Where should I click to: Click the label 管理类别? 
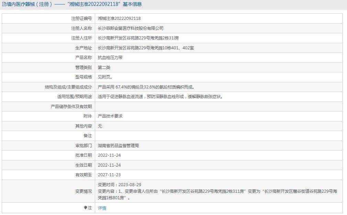coord(83,68)
